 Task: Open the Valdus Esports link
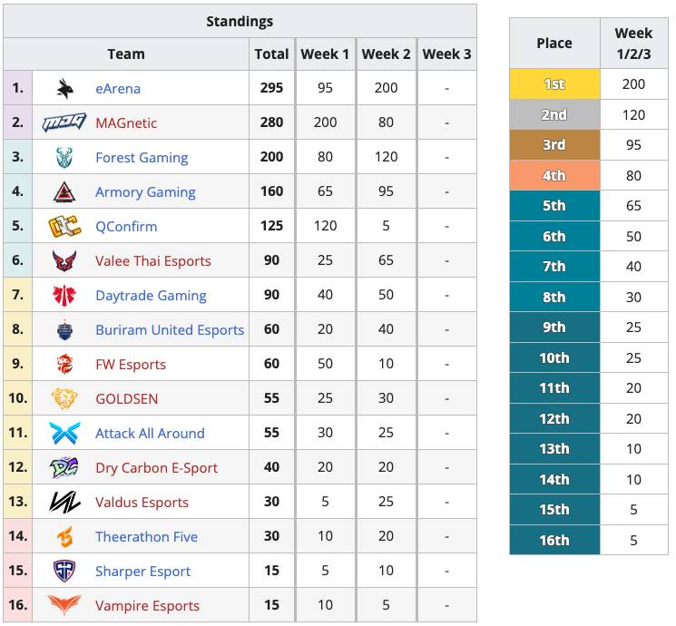click(x=142, y=503)
